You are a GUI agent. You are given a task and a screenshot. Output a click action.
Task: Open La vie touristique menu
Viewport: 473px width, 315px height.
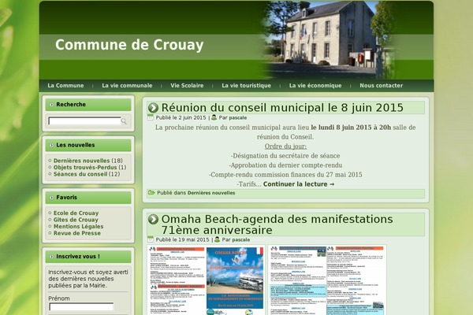click(x=246, y=86)
